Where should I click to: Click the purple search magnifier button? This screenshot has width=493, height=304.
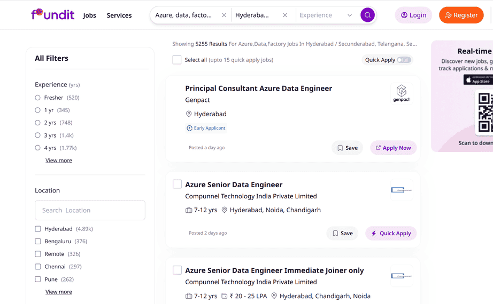pyautogui.click(x=367, y=15)
